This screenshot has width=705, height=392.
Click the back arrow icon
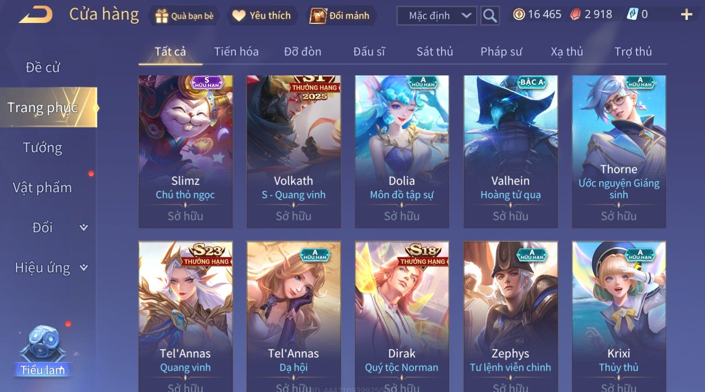tap(36, 15)
